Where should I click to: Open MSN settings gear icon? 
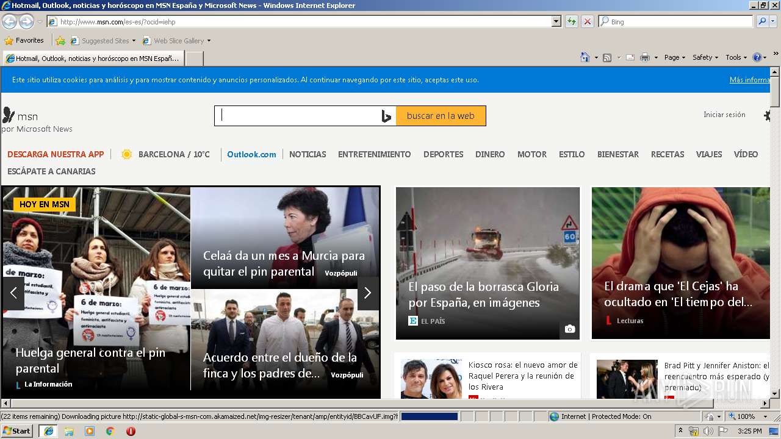(x=768, y=115)
